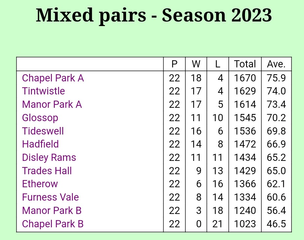Click the Chapel Park B link
This screenshot has height=240, width=304.
[x=53, y=224]
